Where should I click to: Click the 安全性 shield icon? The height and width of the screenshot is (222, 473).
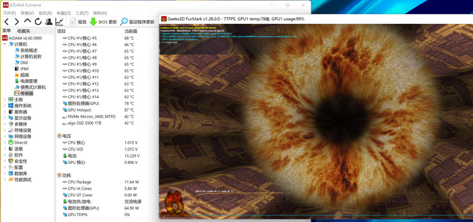(x=11, y=161)
